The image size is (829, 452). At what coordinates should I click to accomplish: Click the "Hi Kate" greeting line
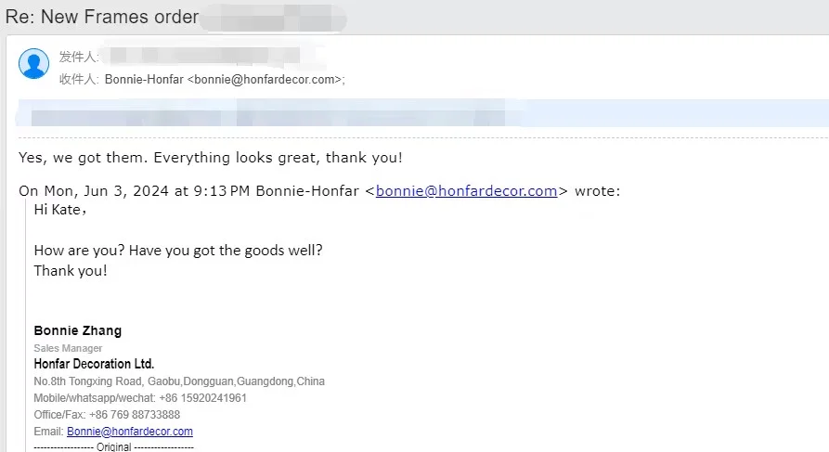point(60,210)
